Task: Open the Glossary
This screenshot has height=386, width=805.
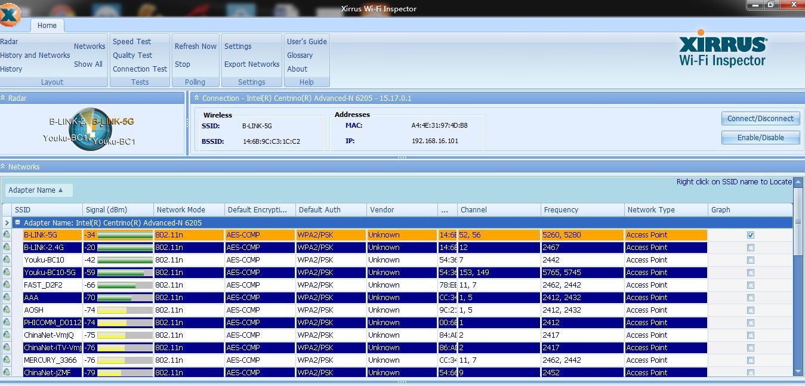Action: tap(300, 55)
